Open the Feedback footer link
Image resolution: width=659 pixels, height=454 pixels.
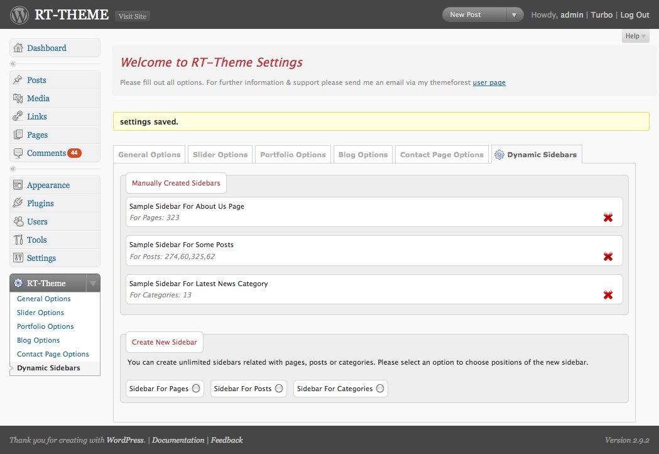227,440
